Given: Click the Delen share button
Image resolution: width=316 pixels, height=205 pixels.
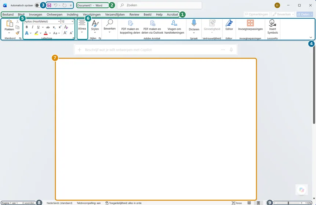Looking at the screenshot, I should [x=305, y=14].
